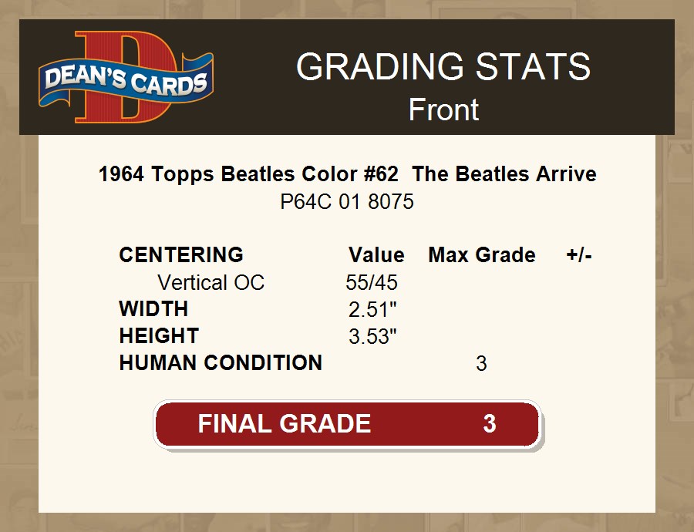Viewport: 694px width, 532px height.
Task: Click the Human Condition max grade 3
Action: (x=481, y=364)
